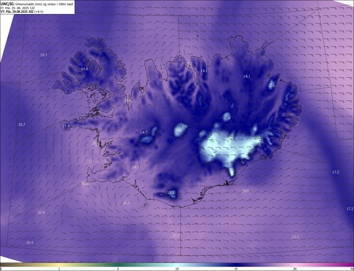
Task: Click the 10.8 value on the bright glacier patch
Action: pyautogui.click(x=178, y=130)
